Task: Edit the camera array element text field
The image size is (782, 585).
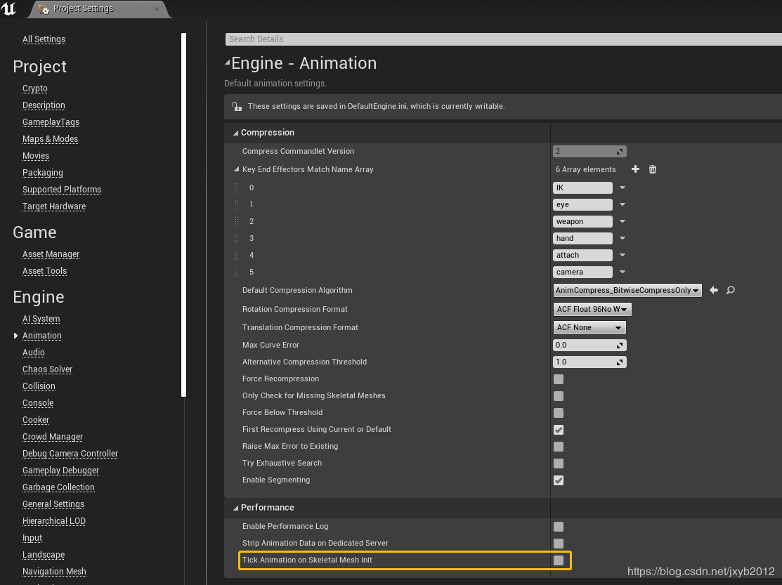Action: point(582,272)
